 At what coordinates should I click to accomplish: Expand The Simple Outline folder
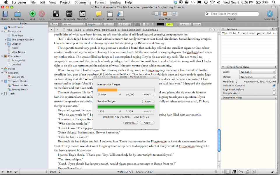(x=6, y=40)
